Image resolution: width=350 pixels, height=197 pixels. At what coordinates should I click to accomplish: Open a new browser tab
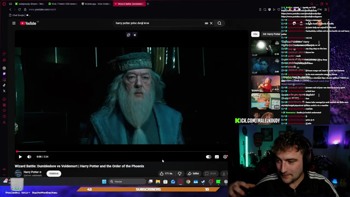[x=148, y=4]
